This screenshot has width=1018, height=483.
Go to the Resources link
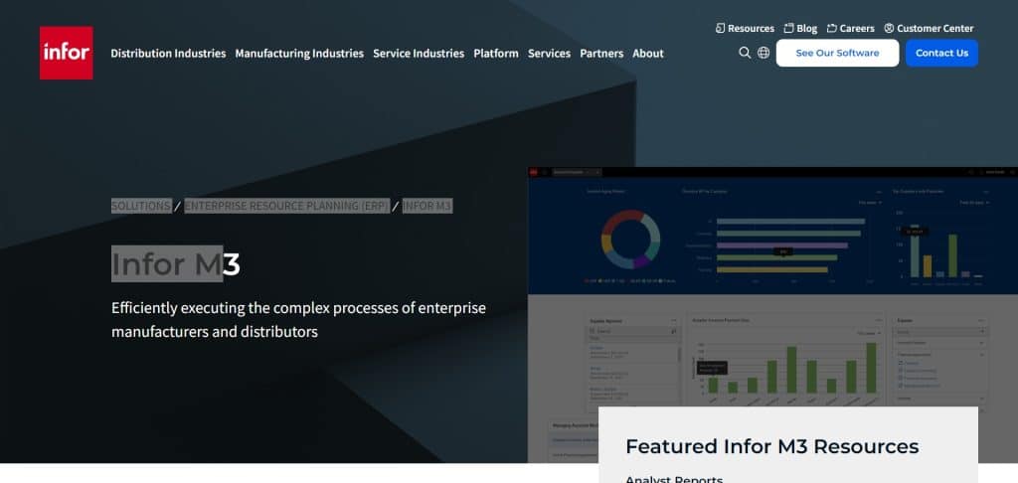(x=752, y=28)
